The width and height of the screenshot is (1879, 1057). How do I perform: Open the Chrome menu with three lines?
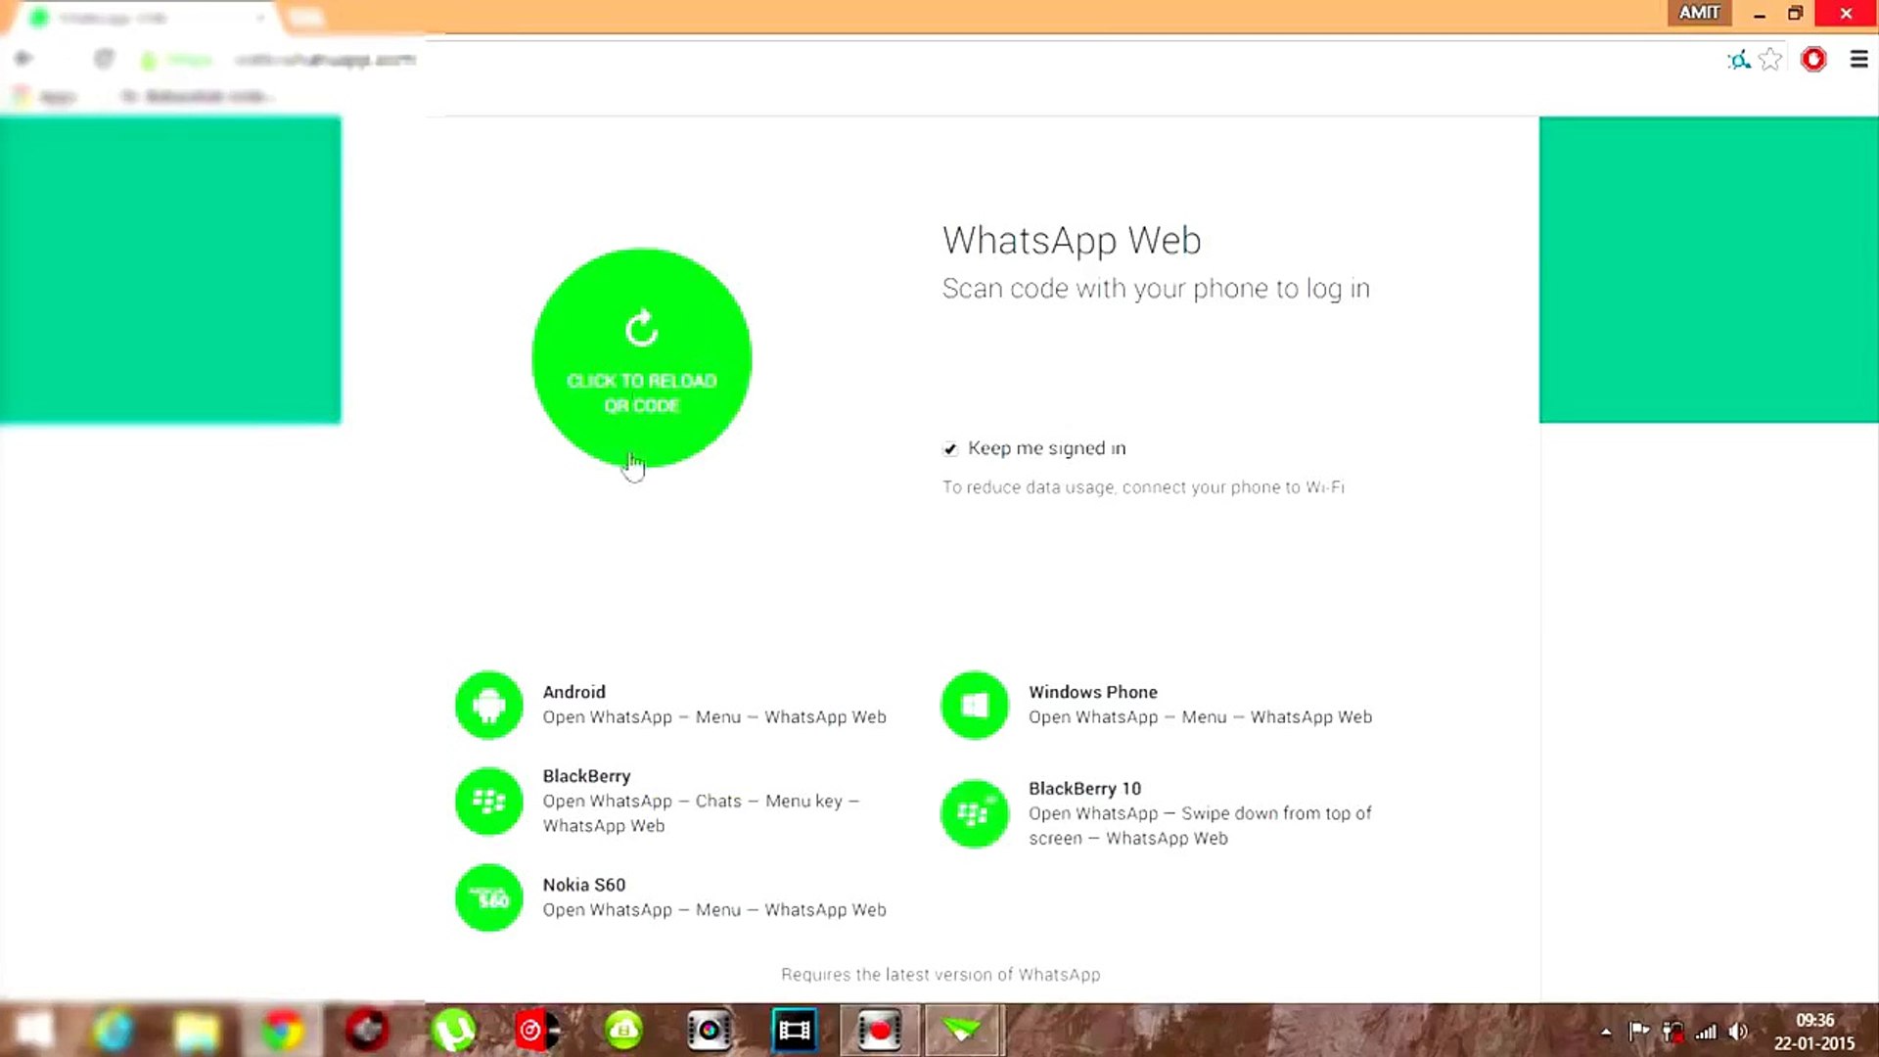click(x=1858, y=60)
